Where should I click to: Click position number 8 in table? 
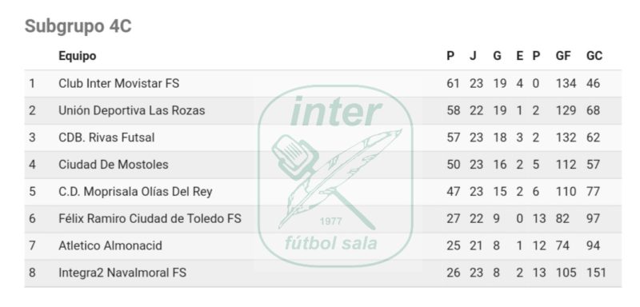pos(32,273)
